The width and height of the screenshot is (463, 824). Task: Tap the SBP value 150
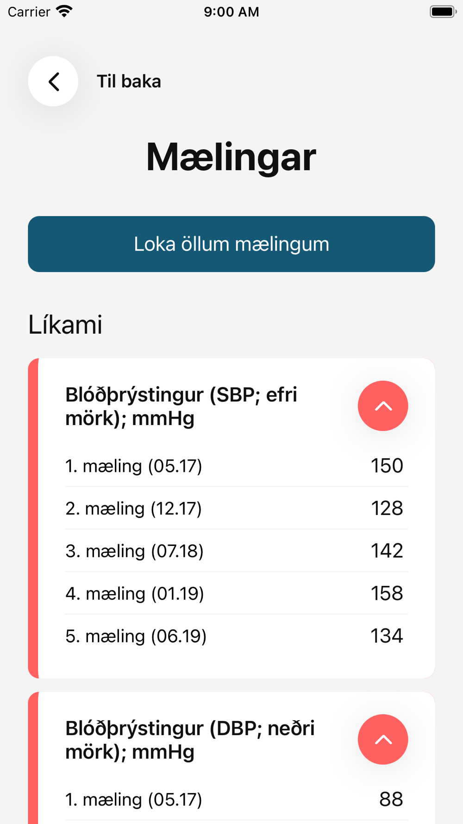pos(387,466)
